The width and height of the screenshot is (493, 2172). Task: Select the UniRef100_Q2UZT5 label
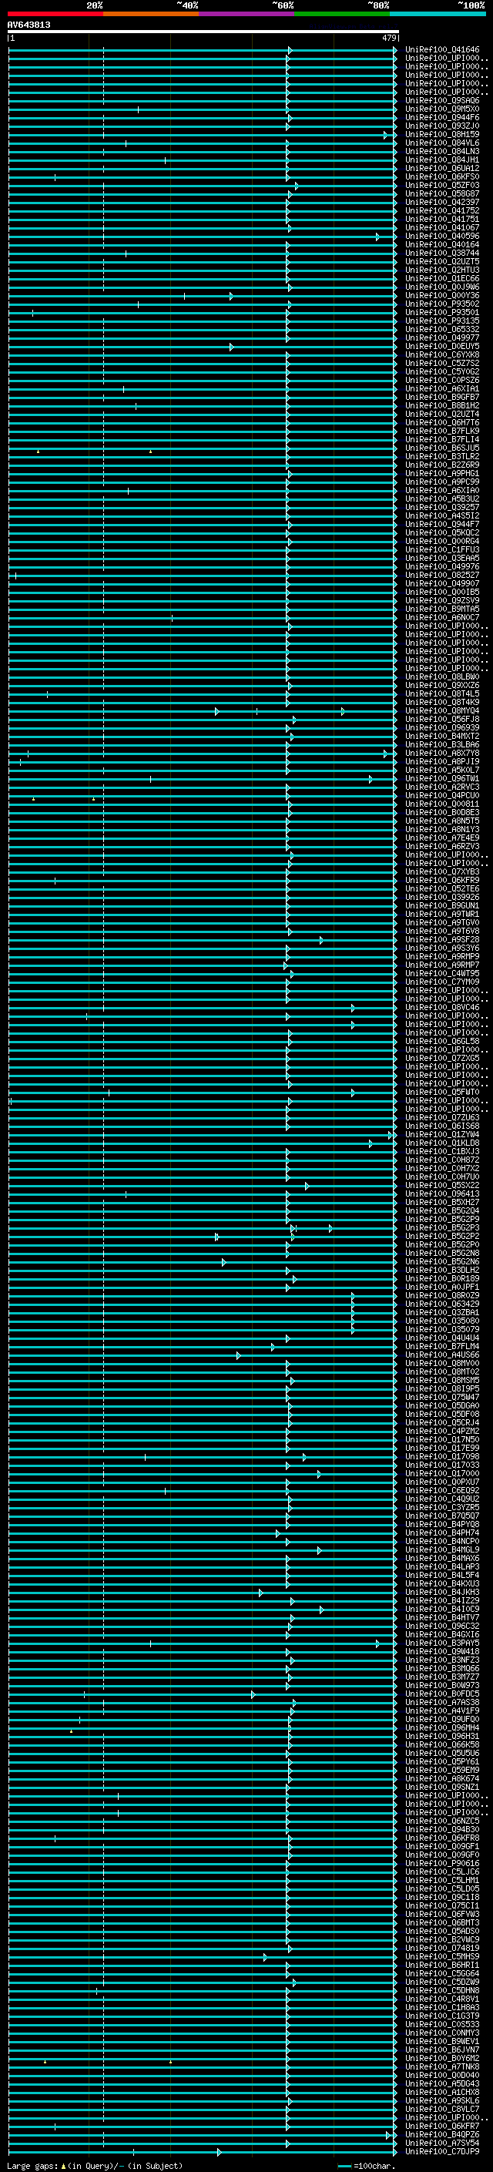coord(442,261)
